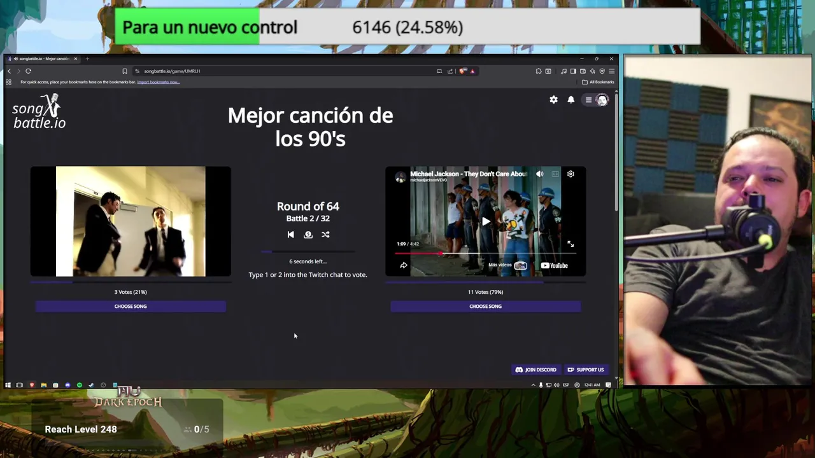The image size is (815, 458).
Task: Open the browser main menu
Action: coord(612,71)
